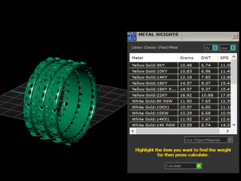
Task: Select the Yellow Gold:14KY row
Action: tap(180, 77)
